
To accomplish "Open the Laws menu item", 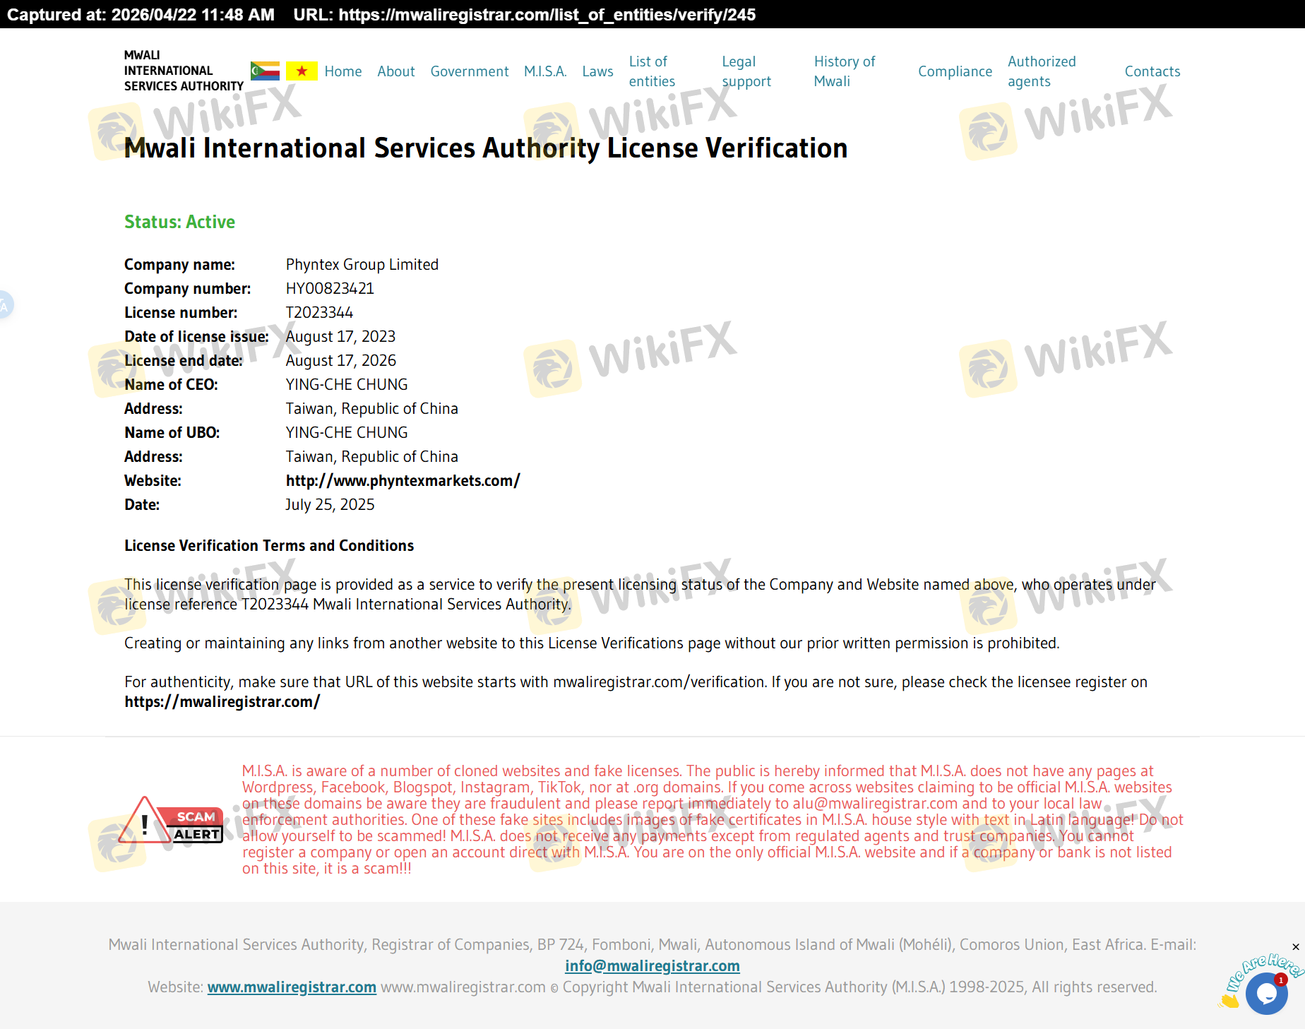I will 597,71.
